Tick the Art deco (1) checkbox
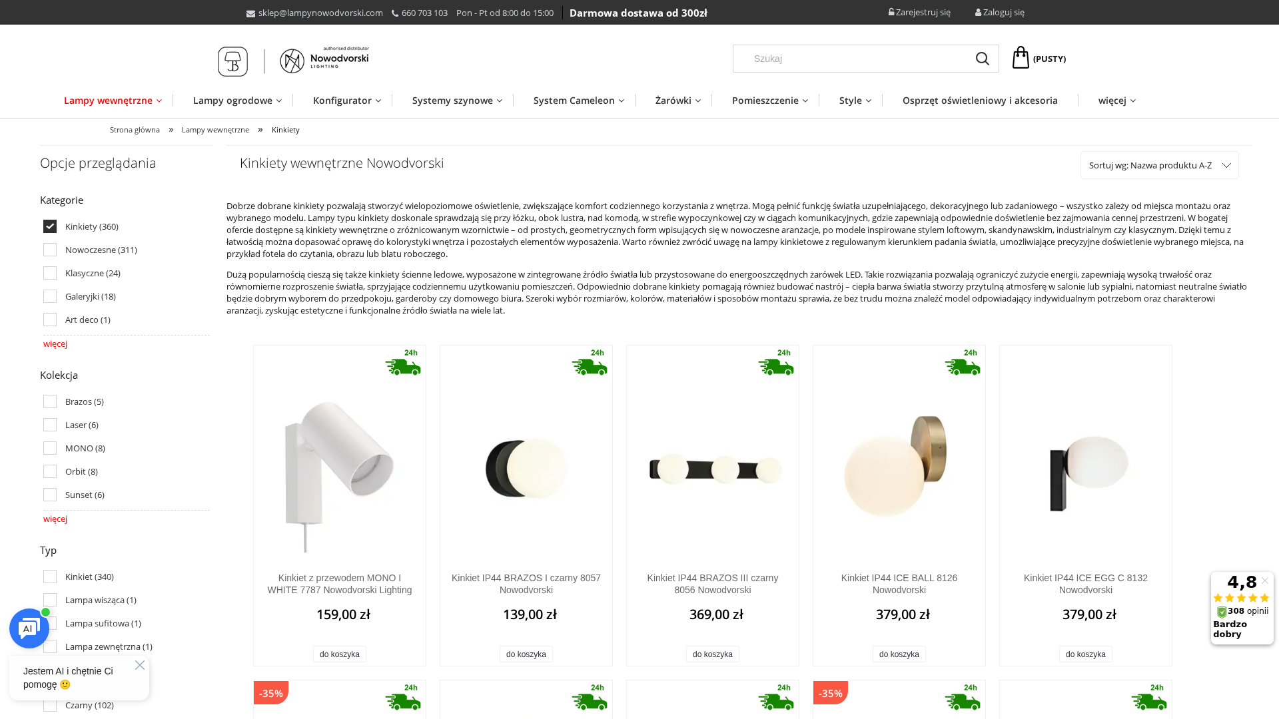 (50, 320)
